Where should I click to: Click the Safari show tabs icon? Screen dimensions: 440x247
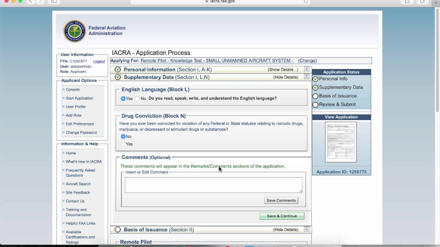pos(422,1)
